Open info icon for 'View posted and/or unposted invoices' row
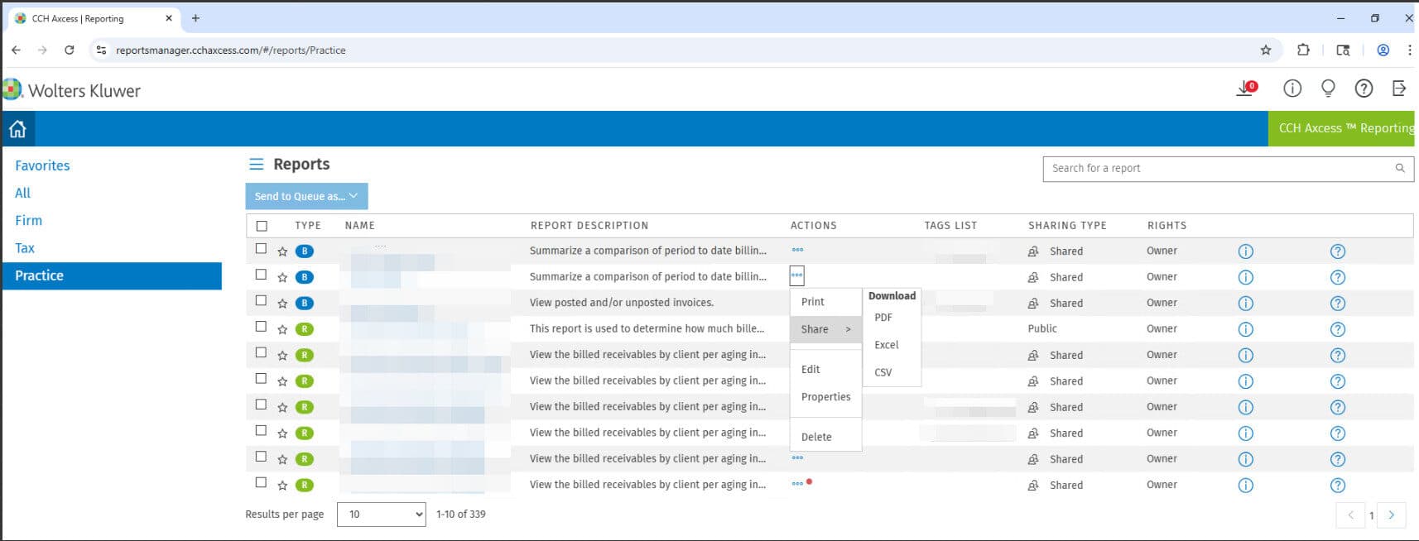Screen dimensions: 1419x541 click(1245, 304)
